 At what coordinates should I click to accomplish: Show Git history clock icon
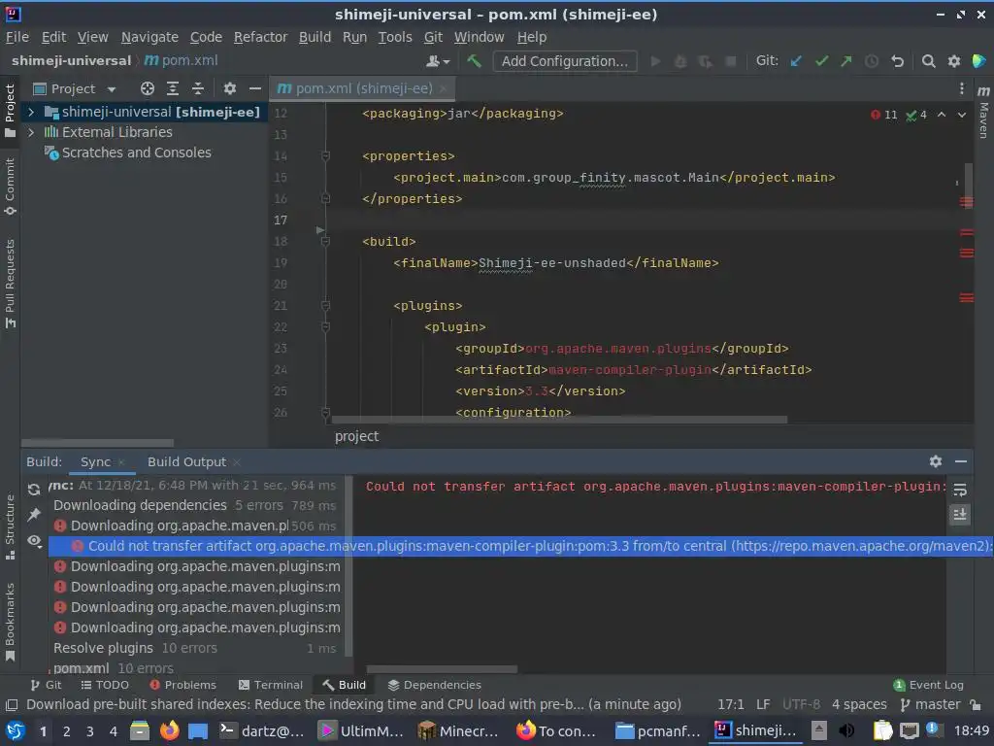click(x=872, y=61)
